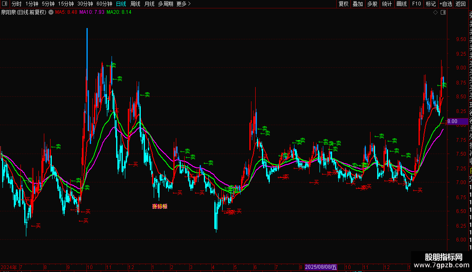The image size is (472, 272).
Task: Open the 复权 adjustment options
Action: (343, 4)
